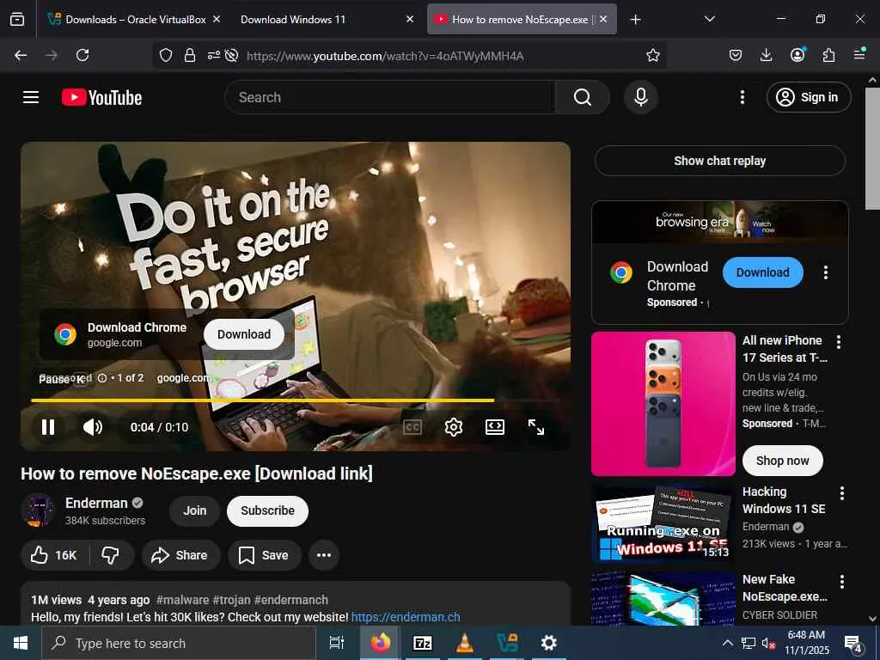Open Hacking Windows 11 SE video thumbnail
The height and width of the screenshot is (660, 880).
click(663, 523)
